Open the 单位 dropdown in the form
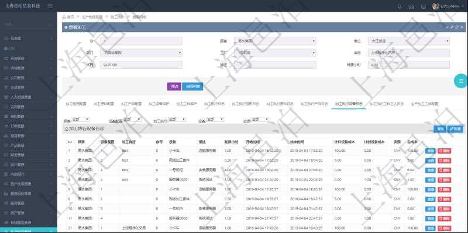This screenshot has height=233, width=468. click(408, 41)
